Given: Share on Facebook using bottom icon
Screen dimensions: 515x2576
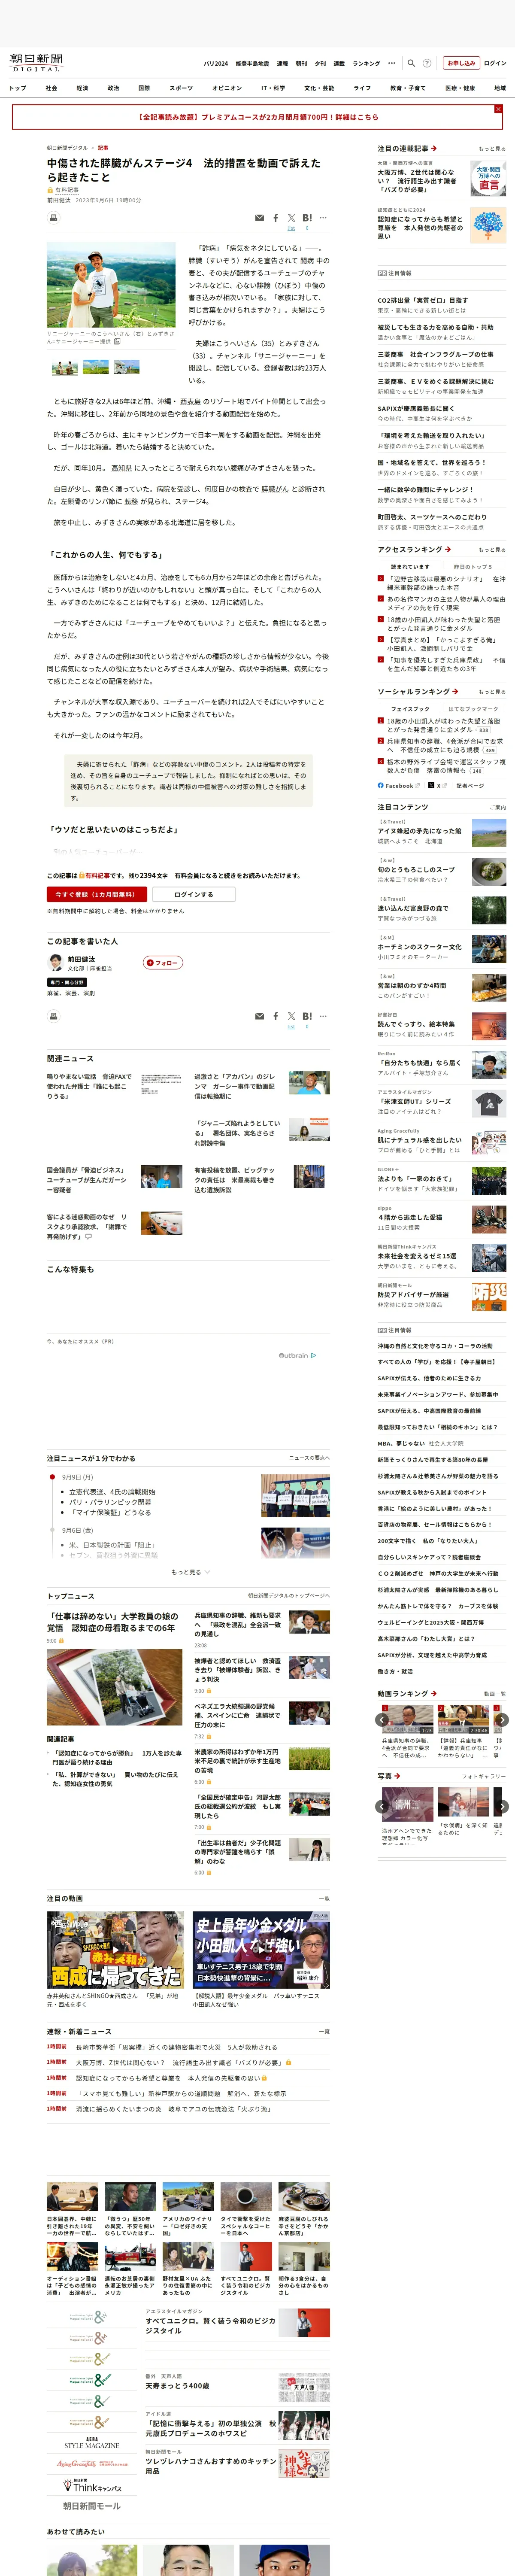Looking at the screenshot, I should pos(276,1016).
